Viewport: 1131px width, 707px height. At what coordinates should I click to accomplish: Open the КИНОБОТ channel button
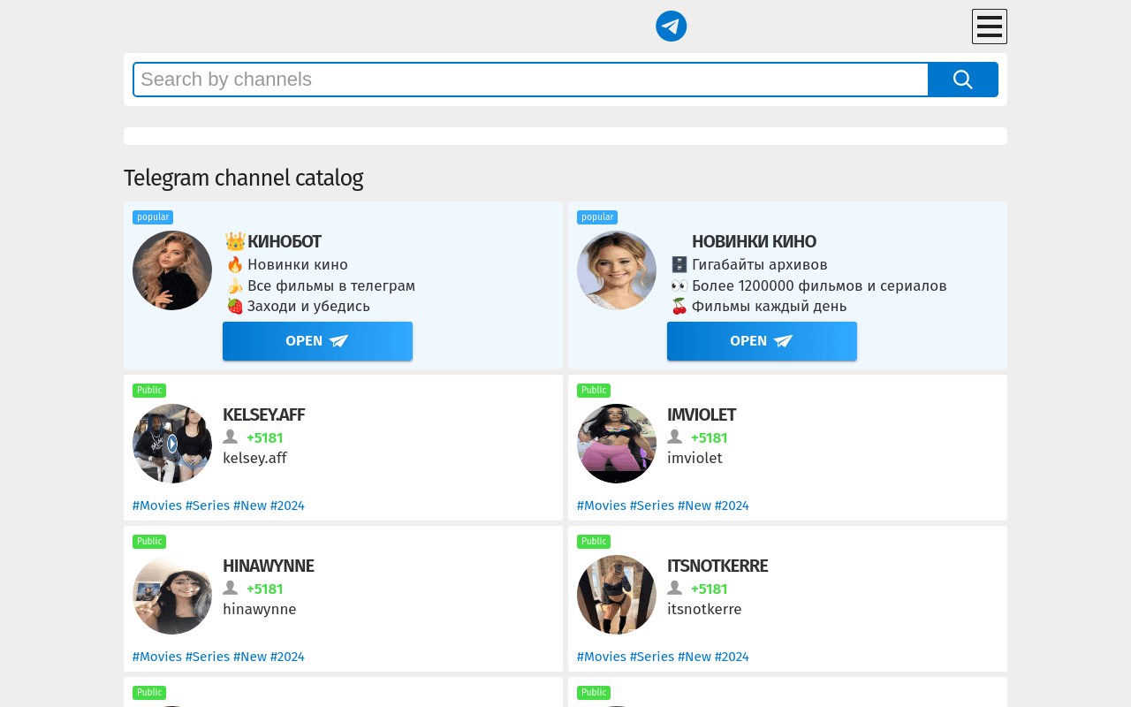click(x=317, y=341)
